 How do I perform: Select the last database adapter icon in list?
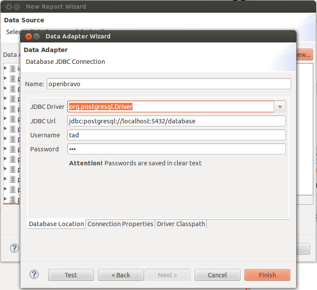[13, 199]
